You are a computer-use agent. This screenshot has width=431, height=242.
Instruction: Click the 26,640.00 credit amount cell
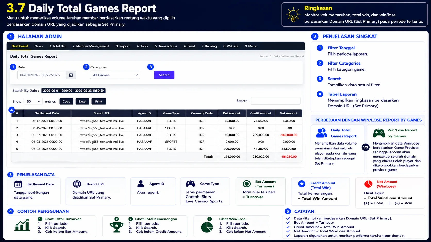click(x=261, y=121)
